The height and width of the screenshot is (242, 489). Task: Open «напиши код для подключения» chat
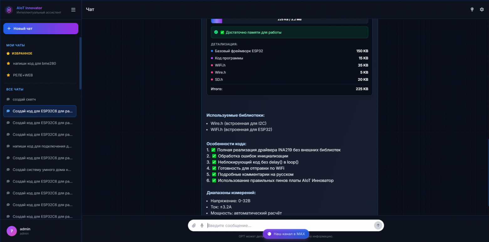pos(42,146)
